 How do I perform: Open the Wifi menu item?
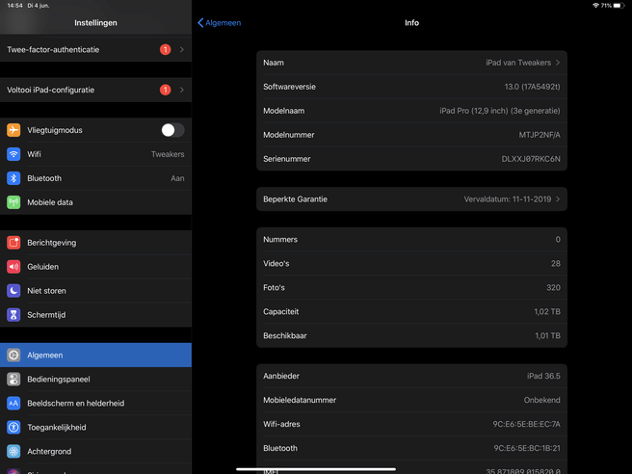point(95,154)
